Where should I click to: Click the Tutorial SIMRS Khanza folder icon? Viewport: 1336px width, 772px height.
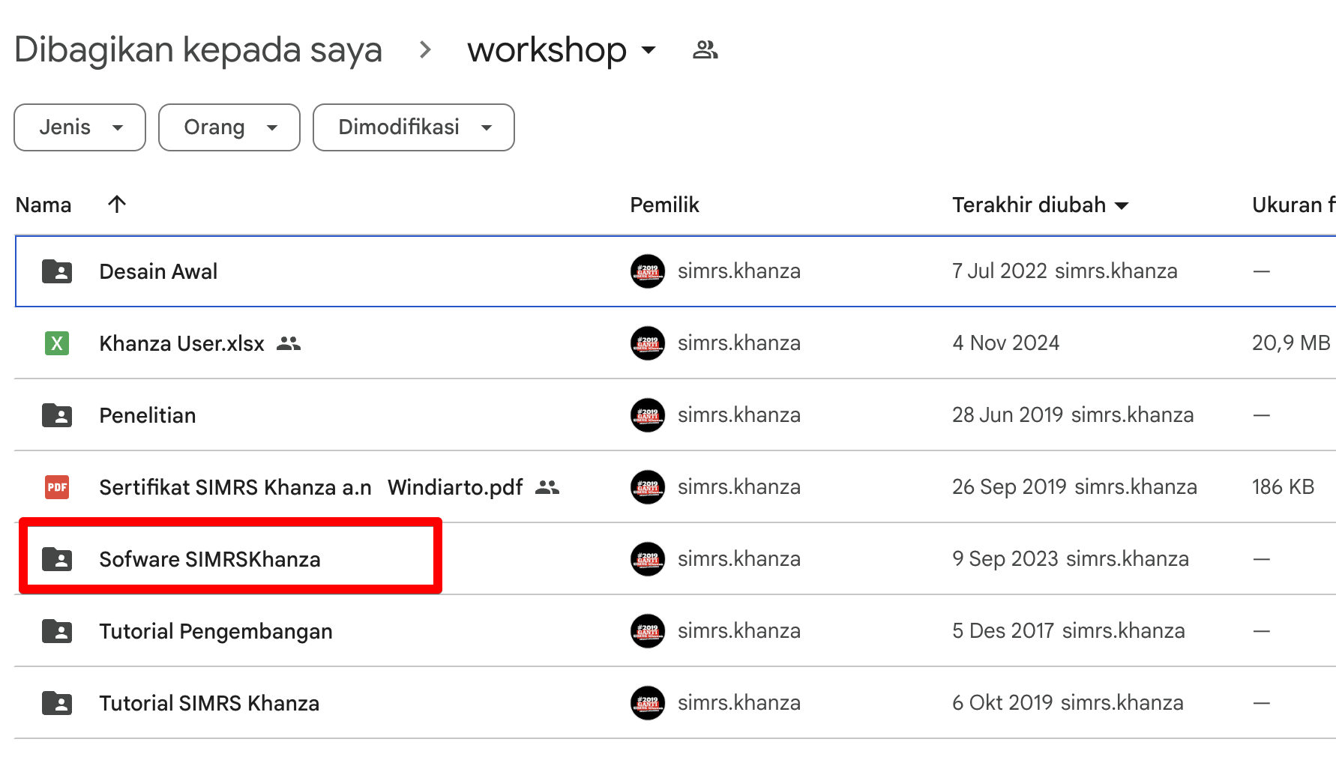pos(57,703)
